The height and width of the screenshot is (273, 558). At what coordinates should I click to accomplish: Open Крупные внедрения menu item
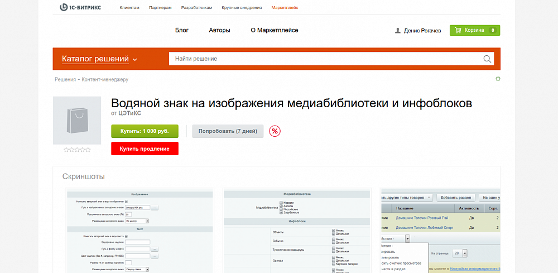[x=242, y=7]
